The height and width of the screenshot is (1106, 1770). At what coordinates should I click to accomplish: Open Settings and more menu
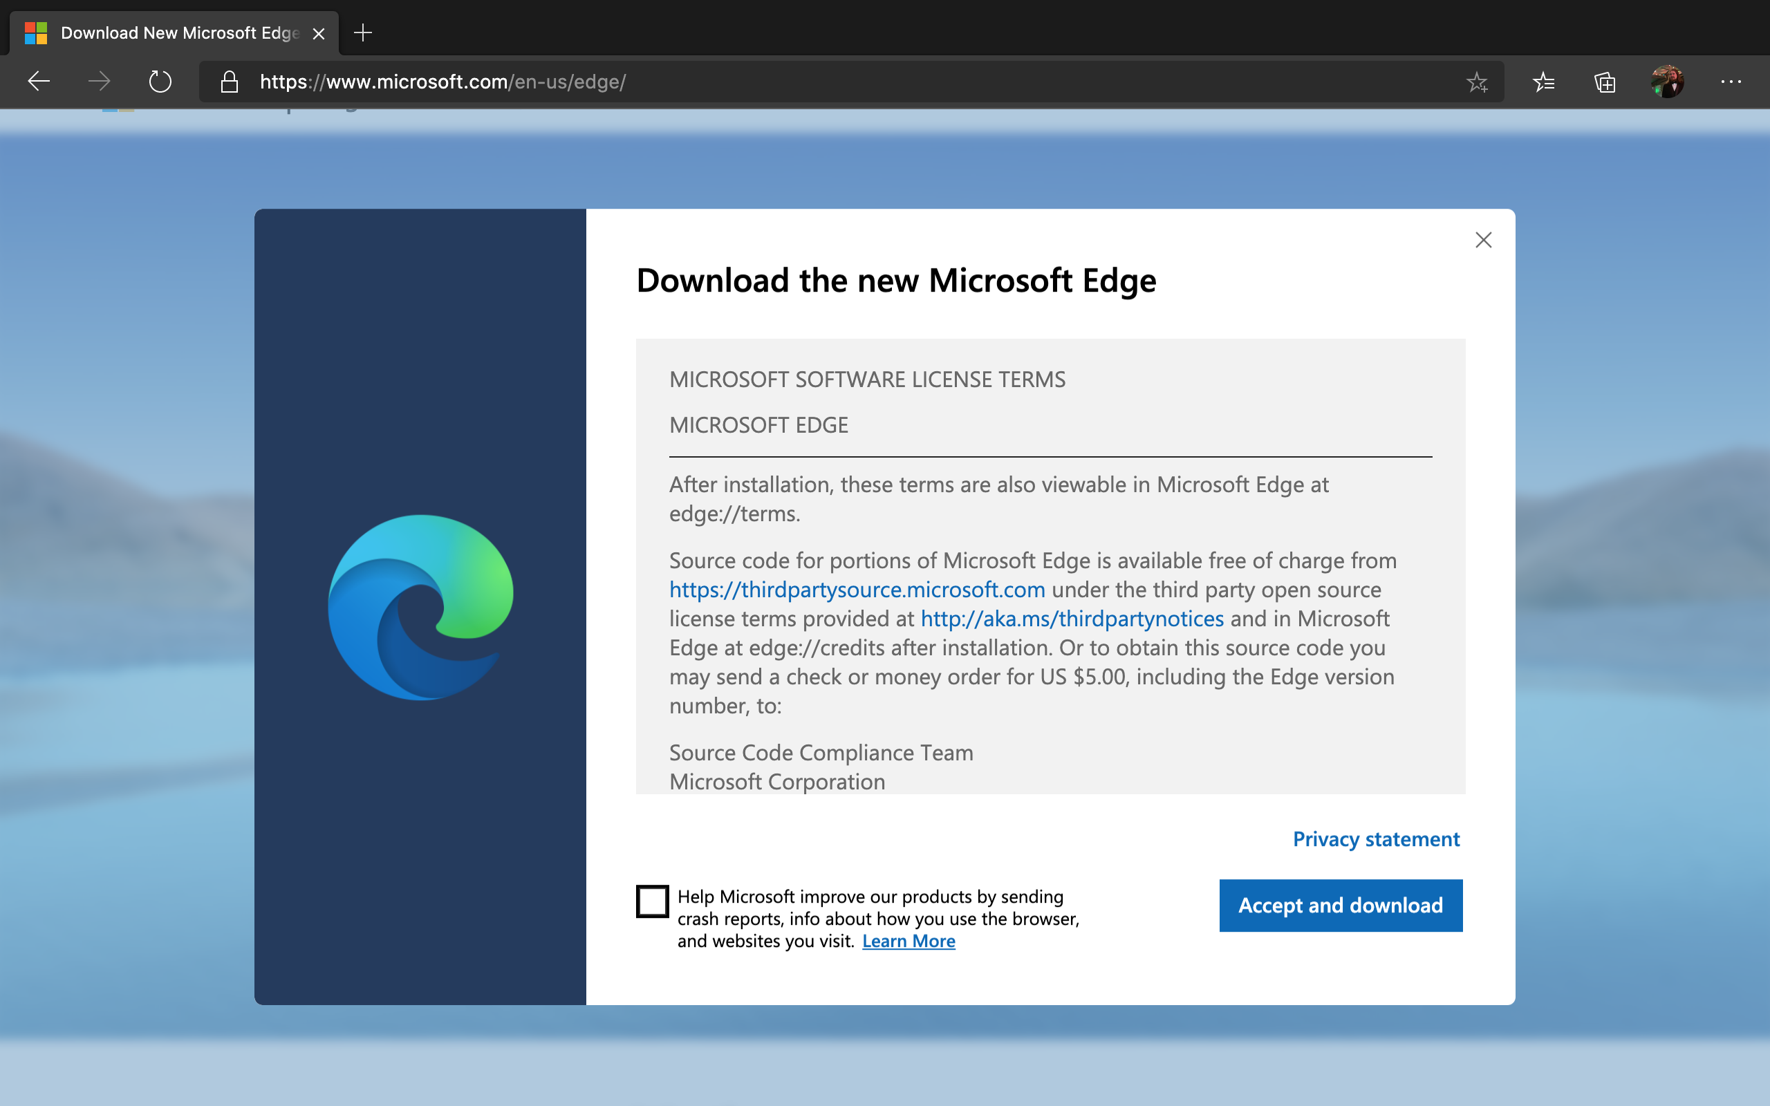click(x=1731, y=82)
